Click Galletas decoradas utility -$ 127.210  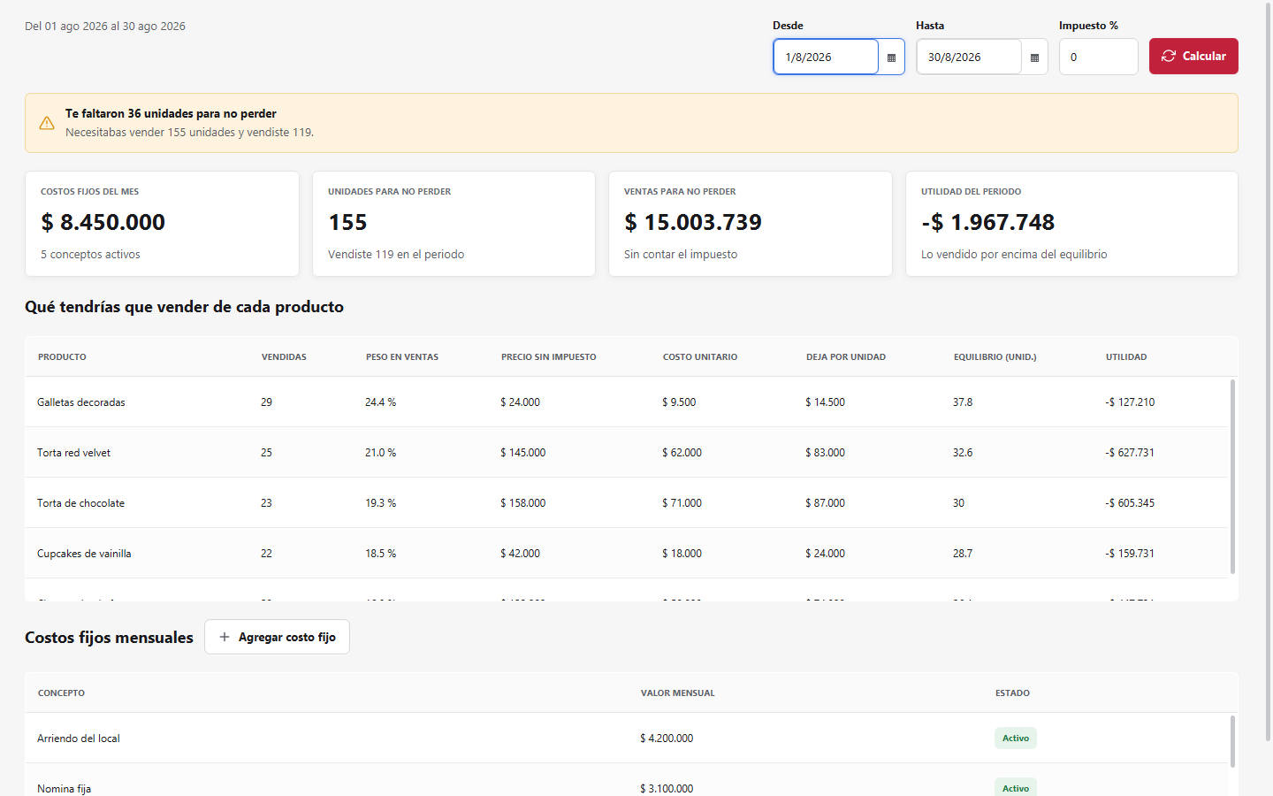[x=1130, y=402]
